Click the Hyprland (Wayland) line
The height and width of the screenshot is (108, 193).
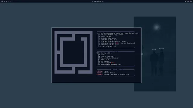tap(110, 58)
